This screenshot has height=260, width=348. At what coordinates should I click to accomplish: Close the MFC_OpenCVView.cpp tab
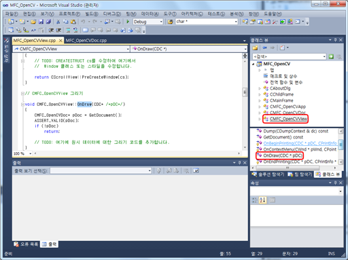tap(60, 41)
